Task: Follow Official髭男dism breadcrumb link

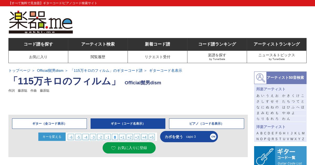Action: 50,70
